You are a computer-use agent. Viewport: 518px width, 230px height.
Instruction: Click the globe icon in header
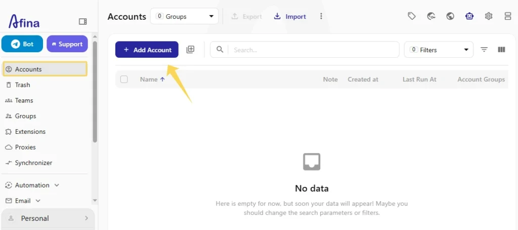(x=450, y=16)
